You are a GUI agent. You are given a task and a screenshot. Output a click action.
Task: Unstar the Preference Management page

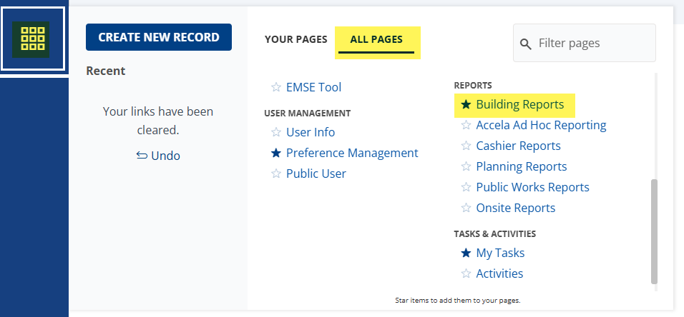275,153
